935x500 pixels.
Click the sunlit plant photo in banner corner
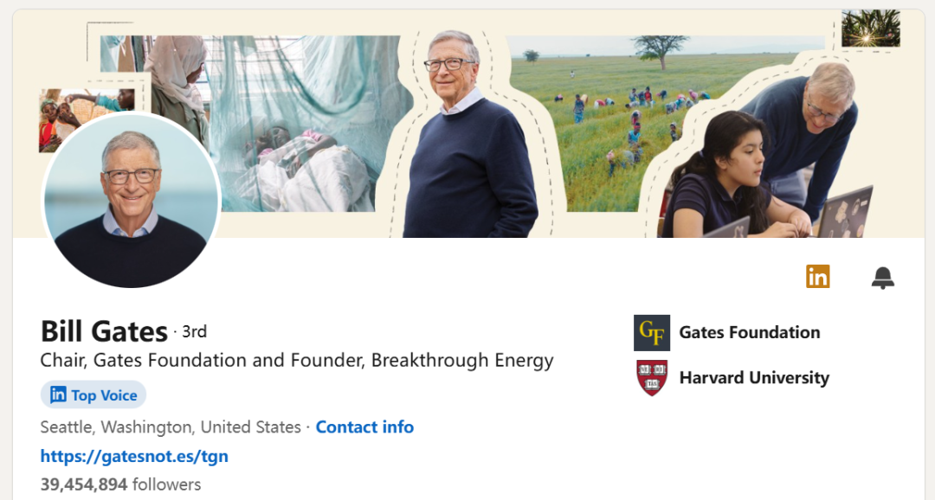pos(870,29)
